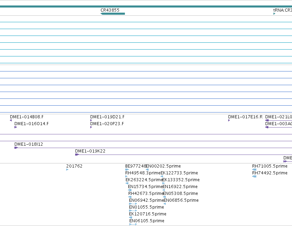The width and height of the screenshot is (292, 226).
Task: Click the DME1-021L0 truncated label
Action: point(279,117)
